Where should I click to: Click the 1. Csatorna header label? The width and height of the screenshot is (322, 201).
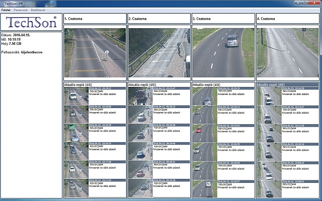(74, 19)
